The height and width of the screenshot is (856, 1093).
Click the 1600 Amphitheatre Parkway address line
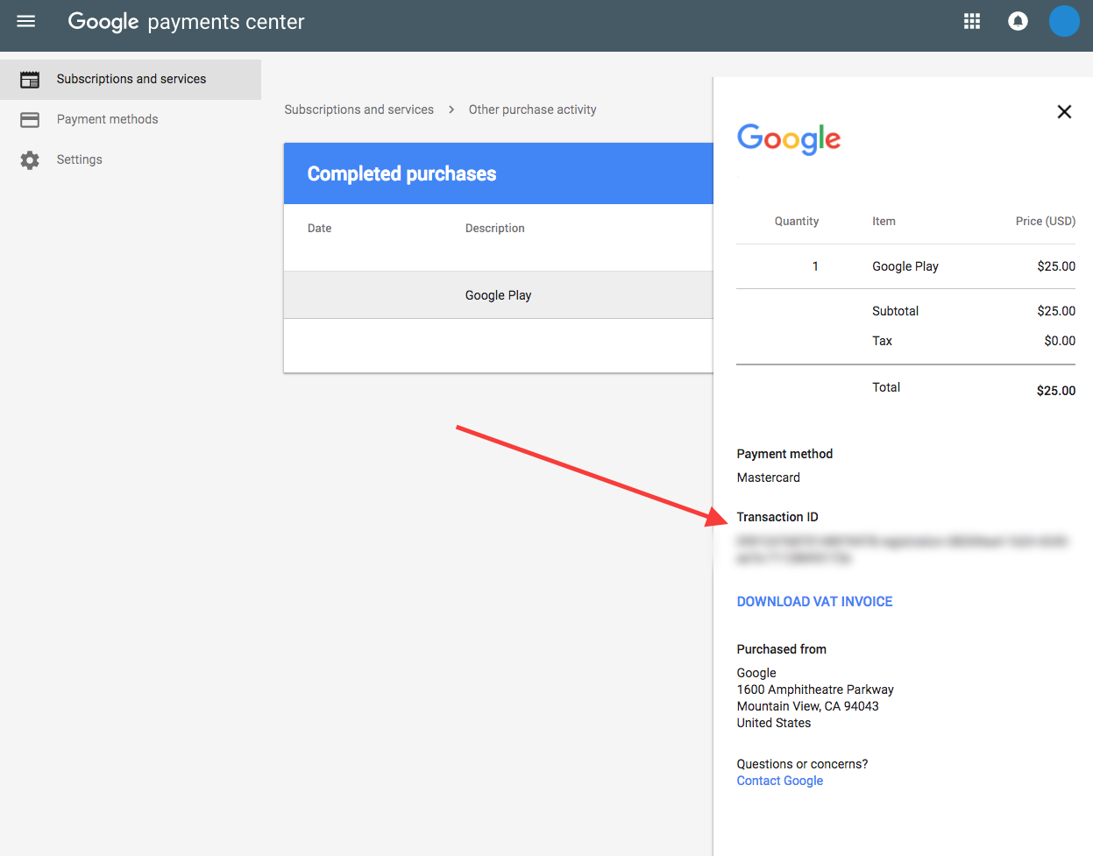[816, 690]
